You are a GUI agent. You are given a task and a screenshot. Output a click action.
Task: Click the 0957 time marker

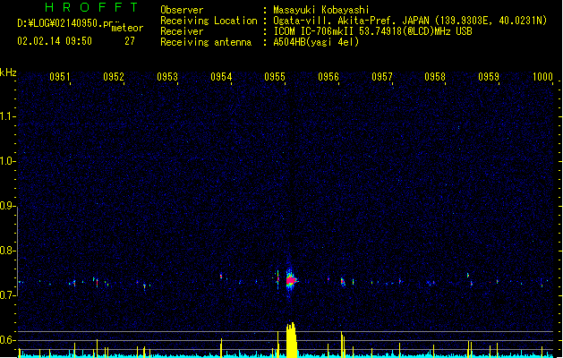[382, 77]
